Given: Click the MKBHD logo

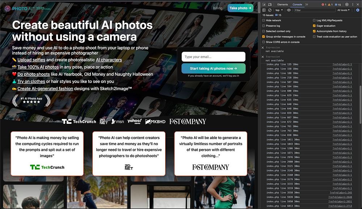Looking at the screenshot, I should point(155,122).
